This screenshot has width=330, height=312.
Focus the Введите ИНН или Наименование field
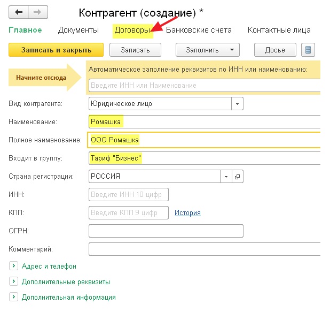tap(205, 86)
